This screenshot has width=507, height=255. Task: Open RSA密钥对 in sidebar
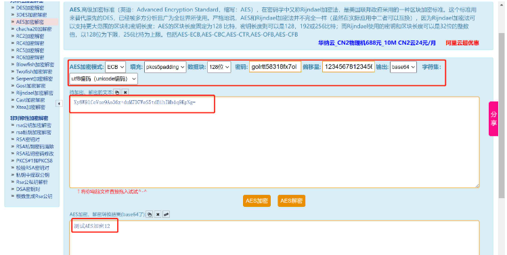coord(28,139)
